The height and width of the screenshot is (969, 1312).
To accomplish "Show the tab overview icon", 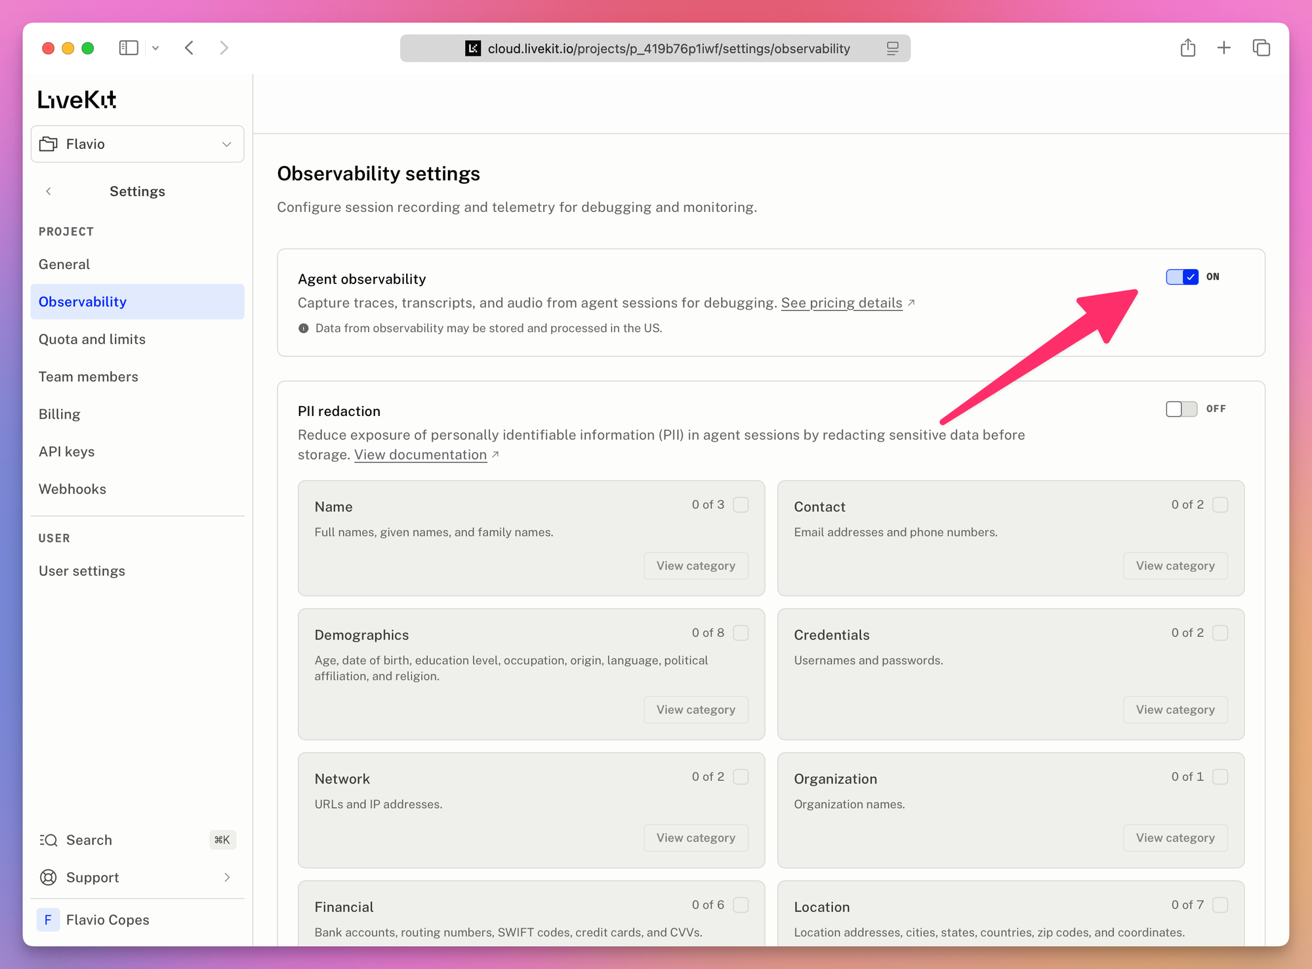I will pos(1261,48).
